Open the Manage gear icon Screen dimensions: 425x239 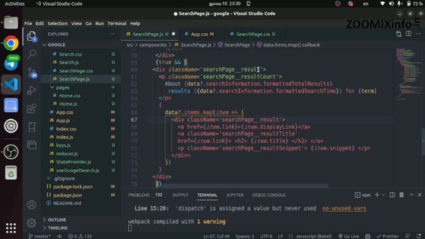[31, 223]
